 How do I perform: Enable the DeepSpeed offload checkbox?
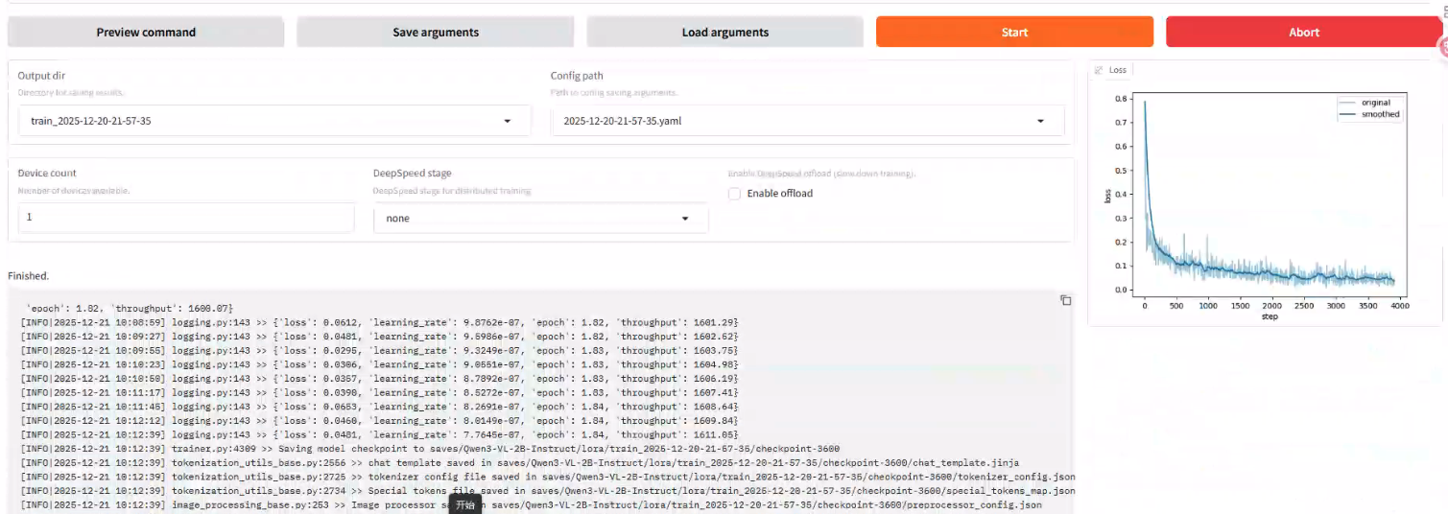pyautogui.click(x=734, y=194)
